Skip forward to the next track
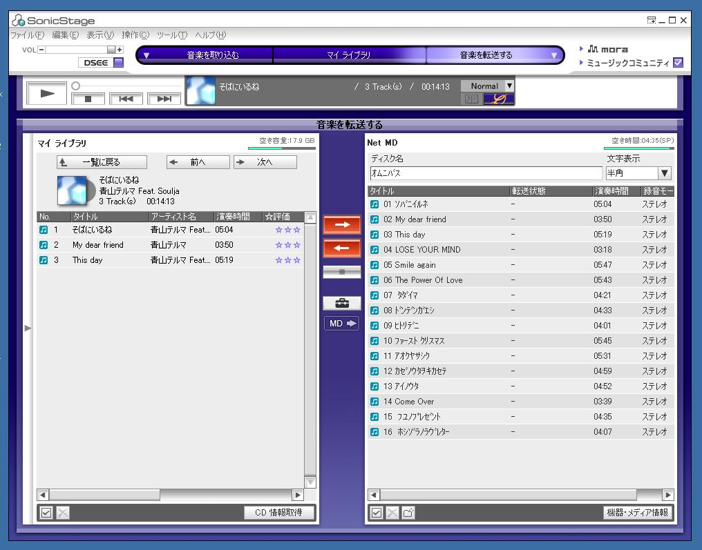702x550 pixels. pyautogui.click(x=164, y=99)
